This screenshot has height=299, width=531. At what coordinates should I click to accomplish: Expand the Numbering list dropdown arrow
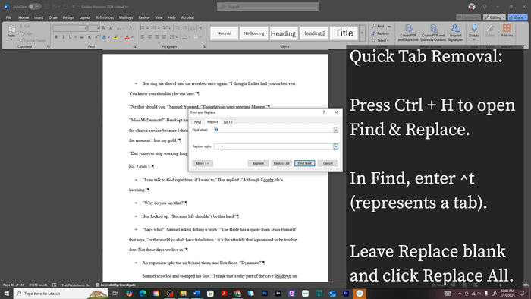[x=159, y=28]
